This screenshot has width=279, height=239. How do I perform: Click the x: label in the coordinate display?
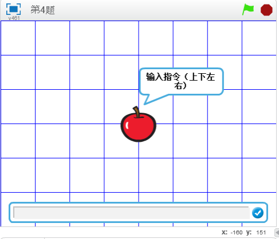coord(225,233)
